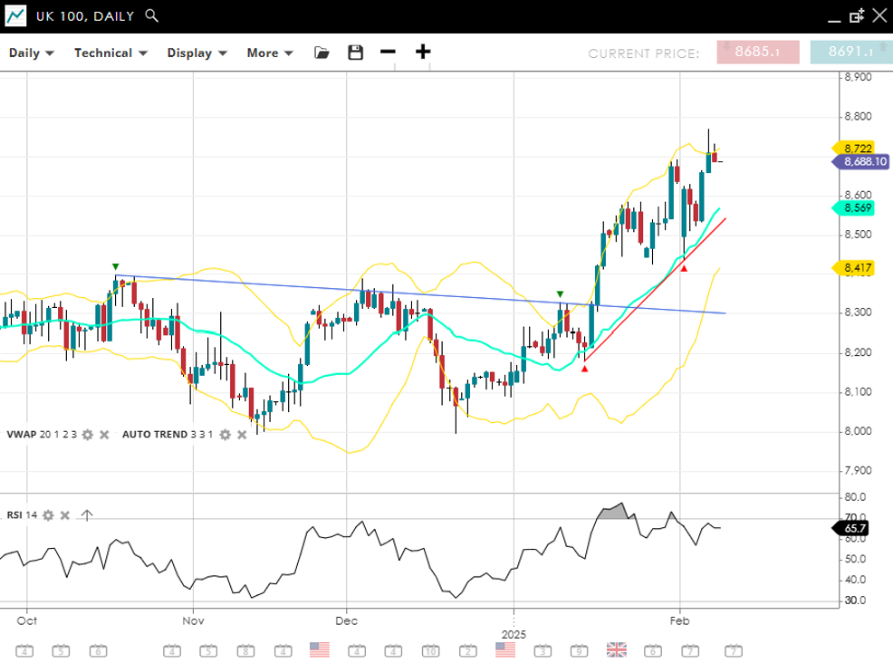Open saved chart folder icon
Screen dimensions: 893x663
(322, 53)
